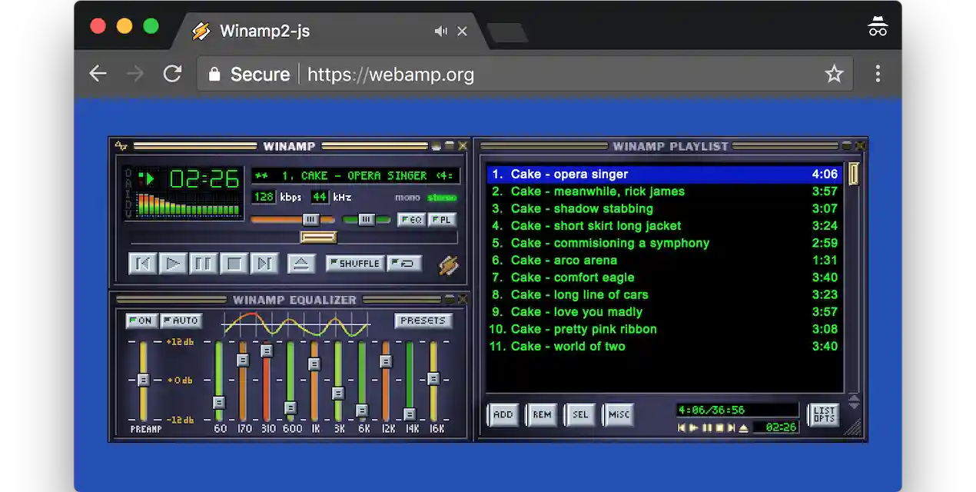Select playlist track Cake - long line of cars
The image size is (976, 492).
665,294
